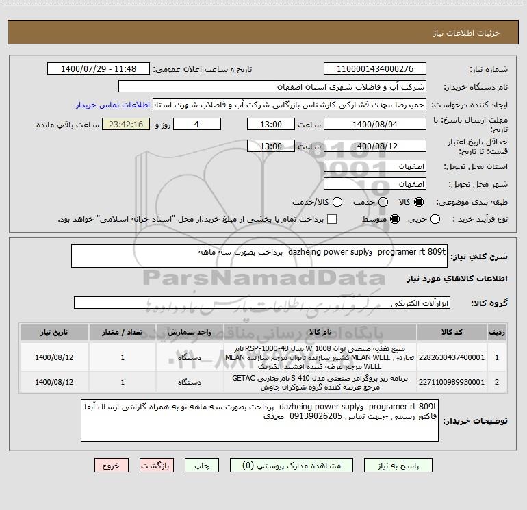The width and height of the screenshot is (527, 510).
Task: Click the ردیف column header
Action: [497, 332]
